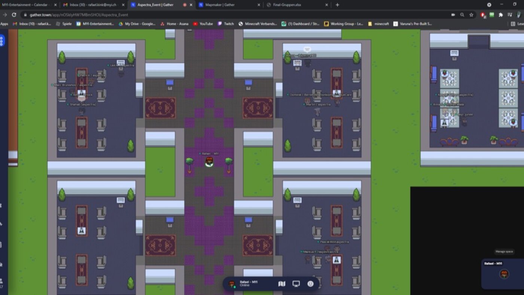Open the YouTube bookmark
The height and width of the screenshot is (295, 524).
(203, 24)
